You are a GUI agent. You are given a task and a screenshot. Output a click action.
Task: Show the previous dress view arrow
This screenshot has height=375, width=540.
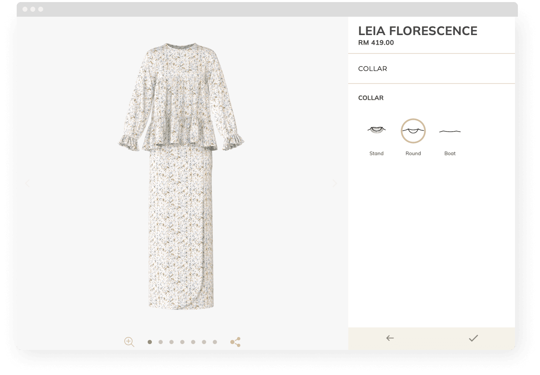tap(28, 183)
